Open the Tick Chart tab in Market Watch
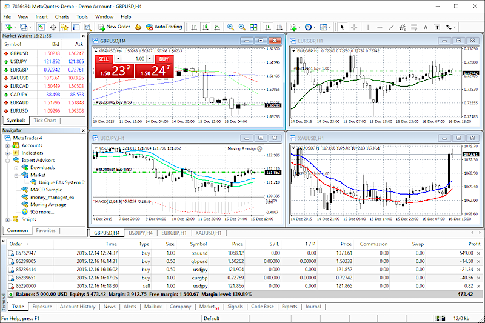485x323 pixels. 44,120
